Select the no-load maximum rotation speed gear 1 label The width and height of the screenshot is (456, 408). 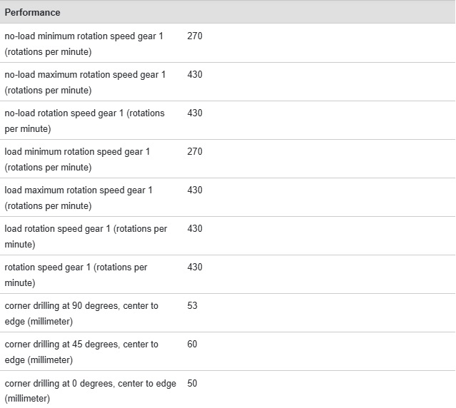pyautogui.click(x=85, y=83)
